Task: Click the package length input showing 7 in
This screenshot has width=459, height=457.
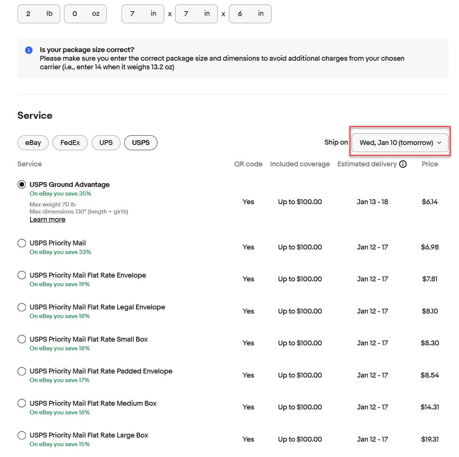Action: [x=143, y=14]
